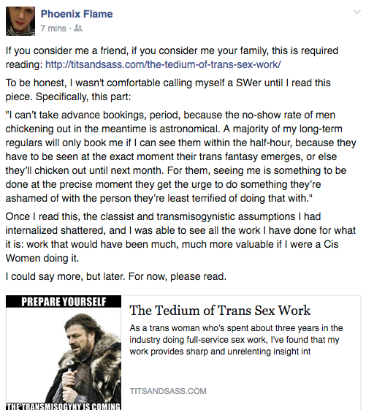Open the meme preview image of the article
This screenshot has width=366, height=410.
[x=64, y=353]
